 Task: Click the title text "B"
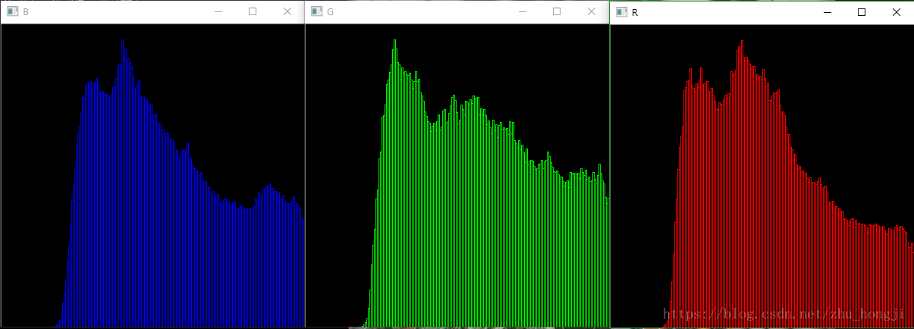27,12
